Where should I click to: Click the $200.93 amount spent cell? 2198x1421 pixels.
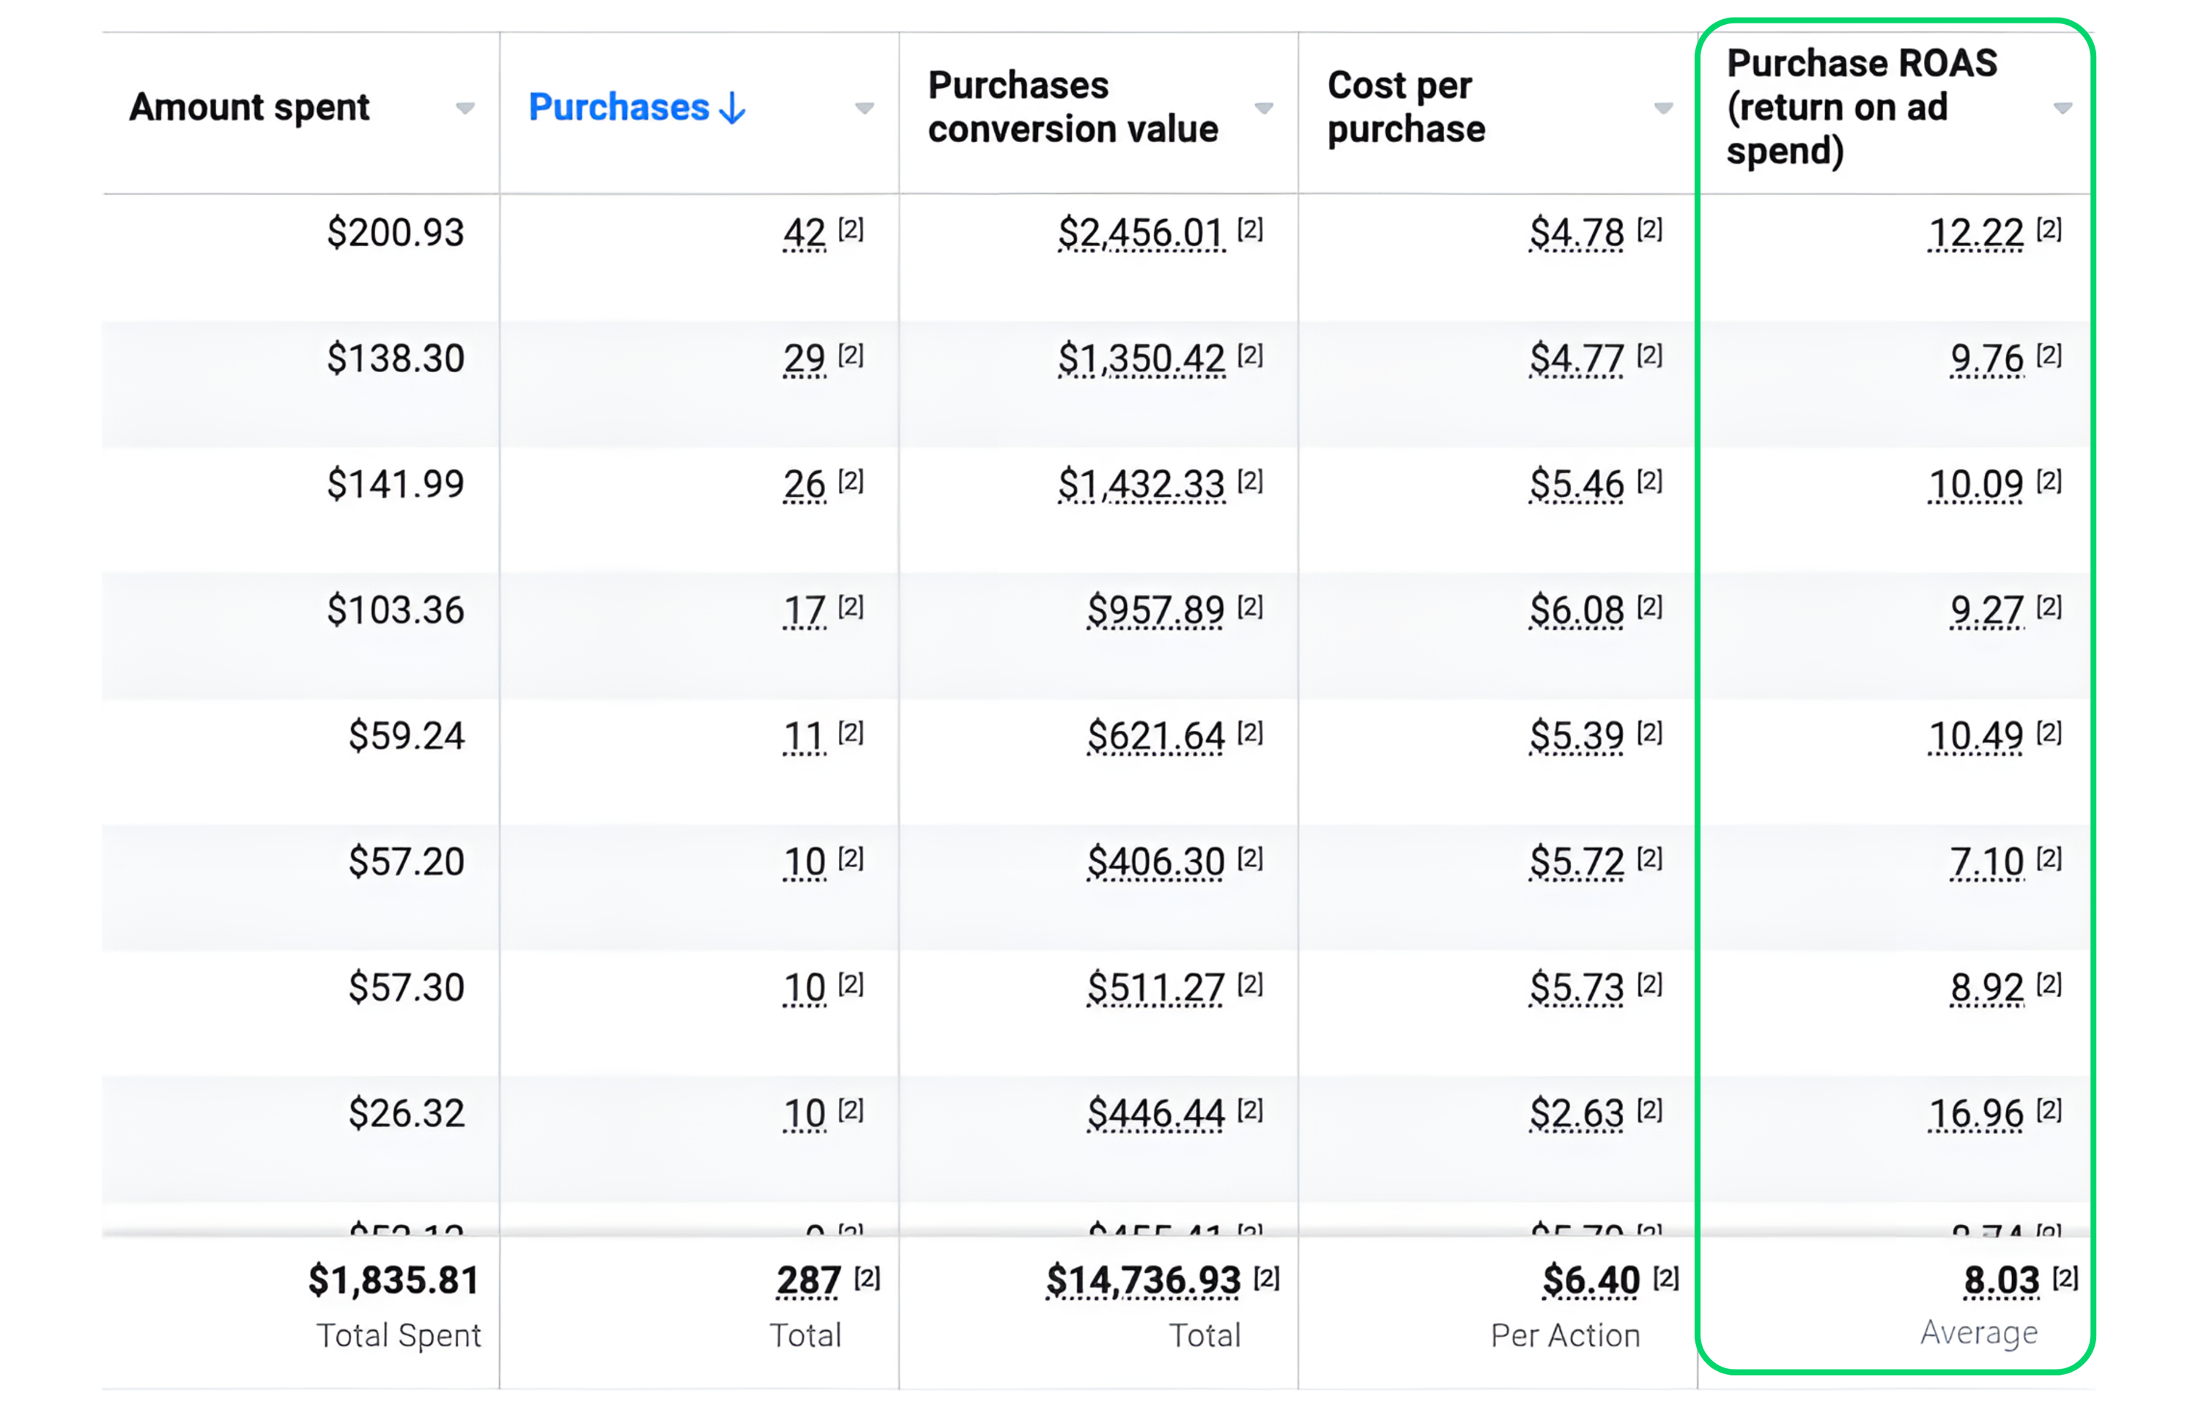tap(396, 232)
